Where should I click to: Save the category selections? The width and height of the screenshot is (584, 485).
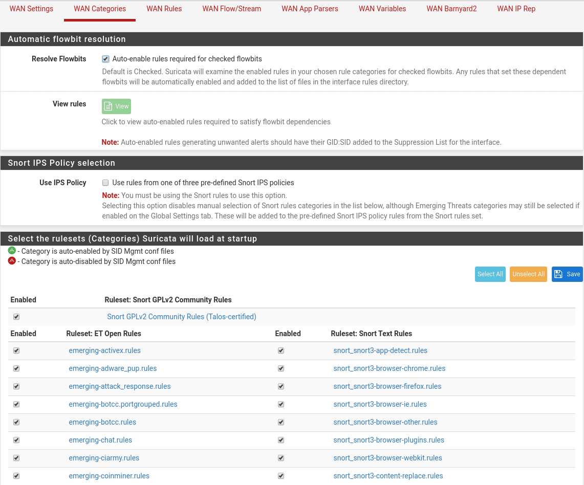tap(567, 274)
